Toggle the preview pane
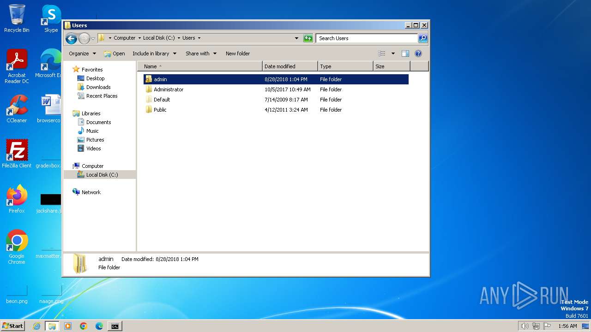Viewport: 591px width, 332px height. (405, 53)
